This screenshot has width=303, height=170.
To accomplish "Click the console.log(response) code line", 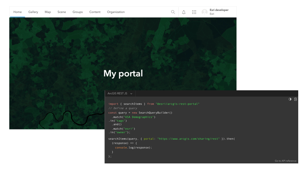I will pyautogui.click(x=133, y=148).
